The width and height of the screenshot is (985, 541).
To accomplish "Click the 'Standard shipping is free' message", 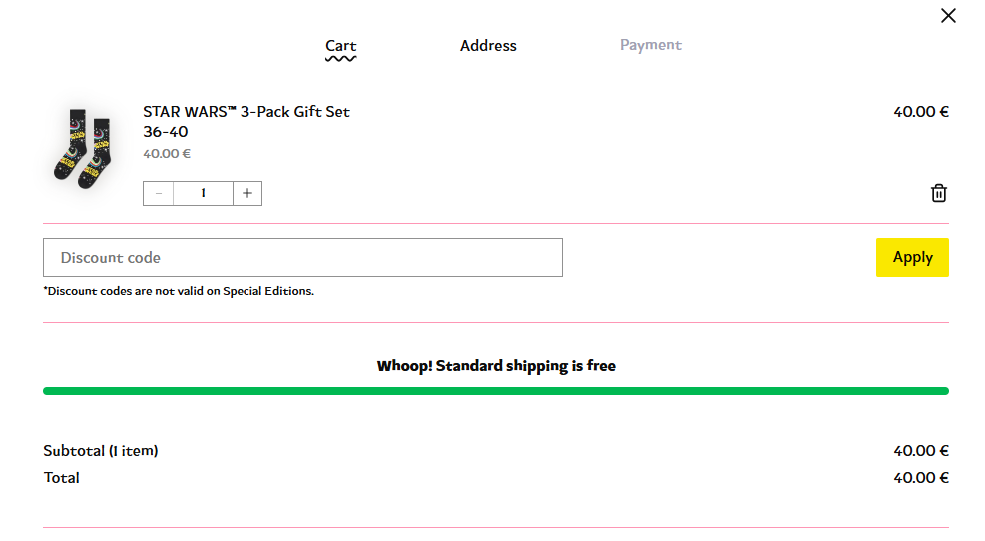I will (496, 366).
